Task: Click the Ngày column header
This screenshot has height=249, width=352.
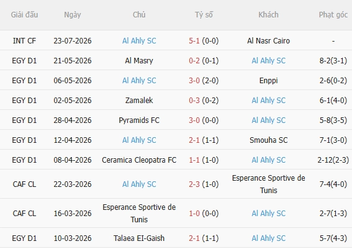Action: (x=72, y=15)
